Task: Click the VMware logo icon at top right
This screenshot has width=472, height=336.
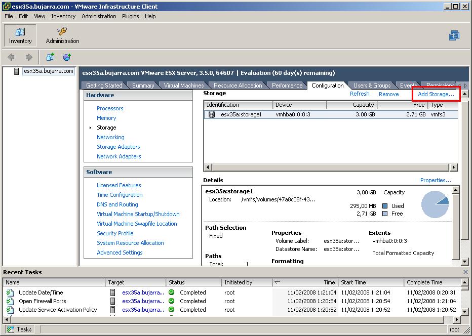Action: [x=454, y=35]
